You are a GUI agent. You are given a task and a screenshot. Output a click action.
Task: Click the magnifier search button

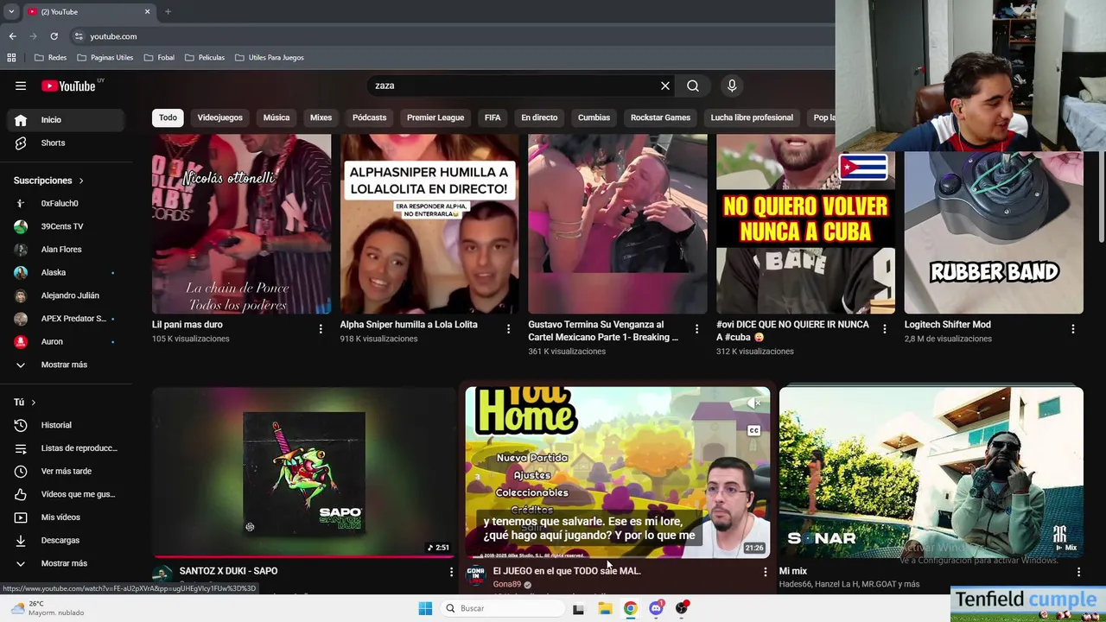[x=693, y=86]
